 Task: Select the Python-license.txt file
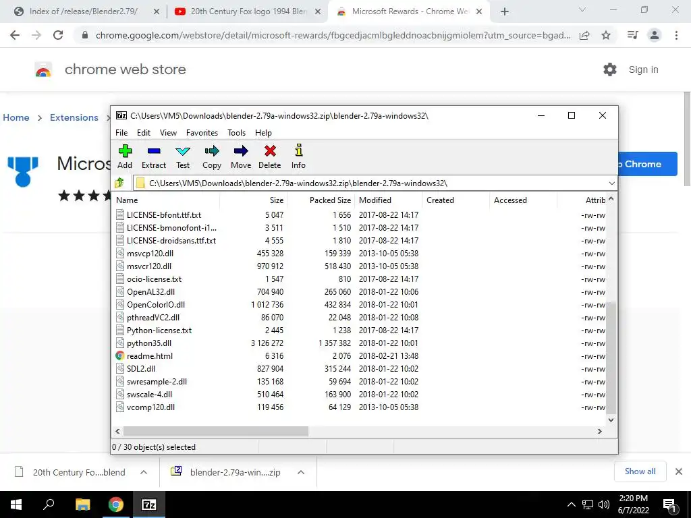click(360, 330)
